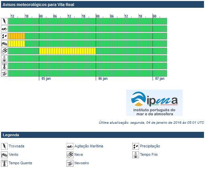Viewport: 205px width, 169px height.
Task: Click the Tempo Frio icon in the legend
Action: coord(136,155)
